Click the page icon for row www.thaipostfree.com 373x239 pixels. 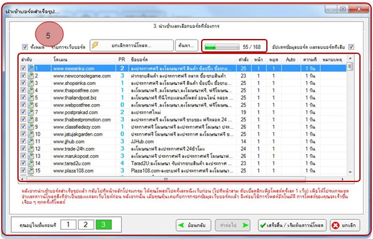pos(31,90)
